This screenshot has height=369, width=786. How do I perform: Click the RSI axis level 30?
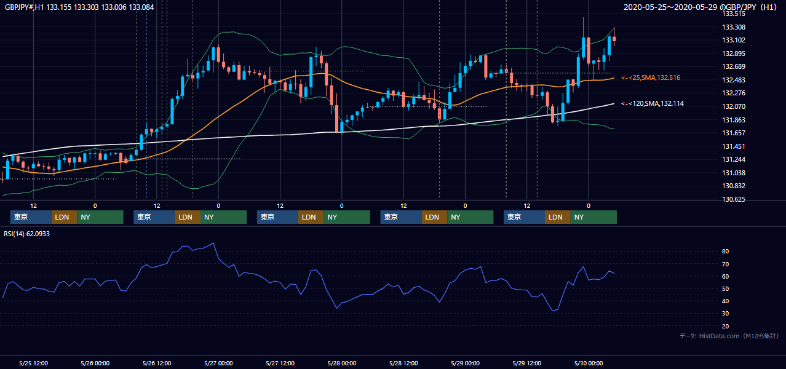(x=726, y=313)
